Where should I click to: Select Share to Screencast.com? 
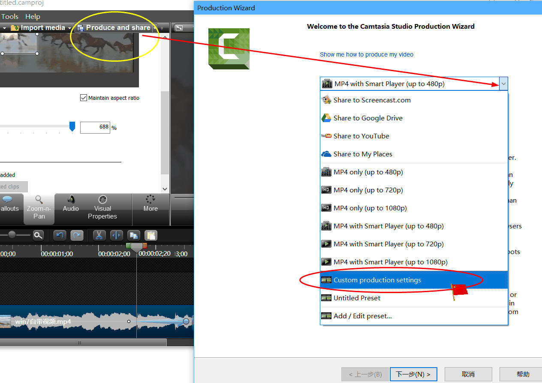pos(414,100)
